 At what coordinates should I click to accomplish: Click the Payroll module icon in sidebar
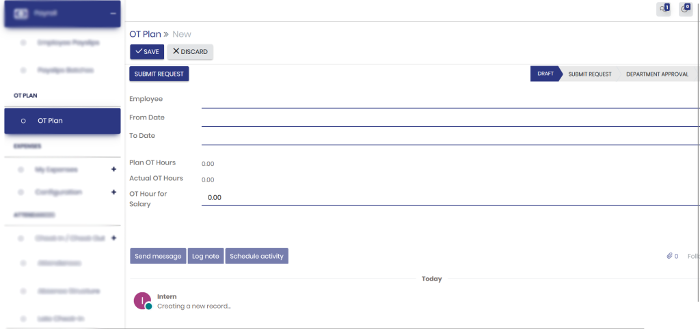pos(21,14)
